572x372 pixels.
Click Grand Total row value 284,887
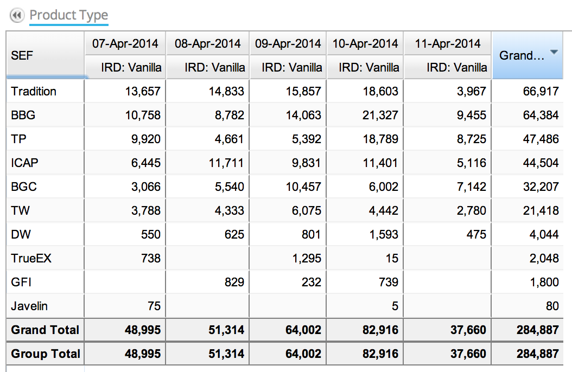click(x=537, y=330)
